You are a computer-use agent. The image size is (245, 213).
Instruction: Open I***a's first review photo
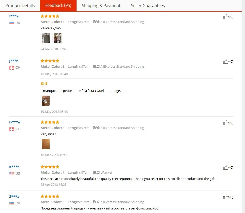[x=46, y=38]
